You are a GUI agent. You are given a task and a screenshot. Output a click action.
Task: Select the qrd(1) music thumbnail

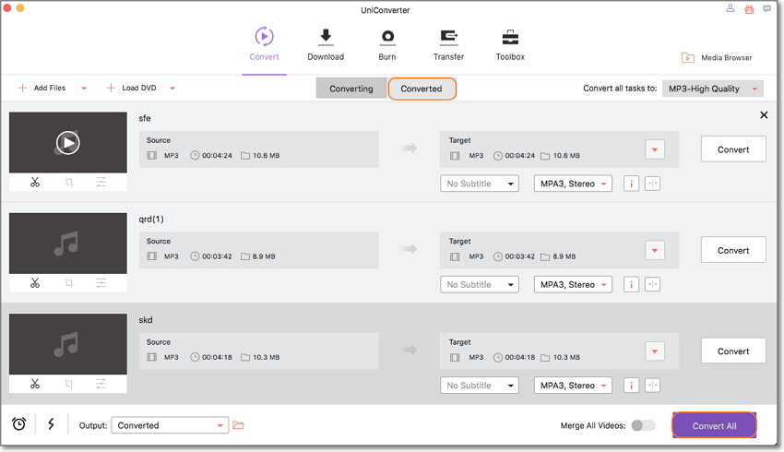point(68,244)
